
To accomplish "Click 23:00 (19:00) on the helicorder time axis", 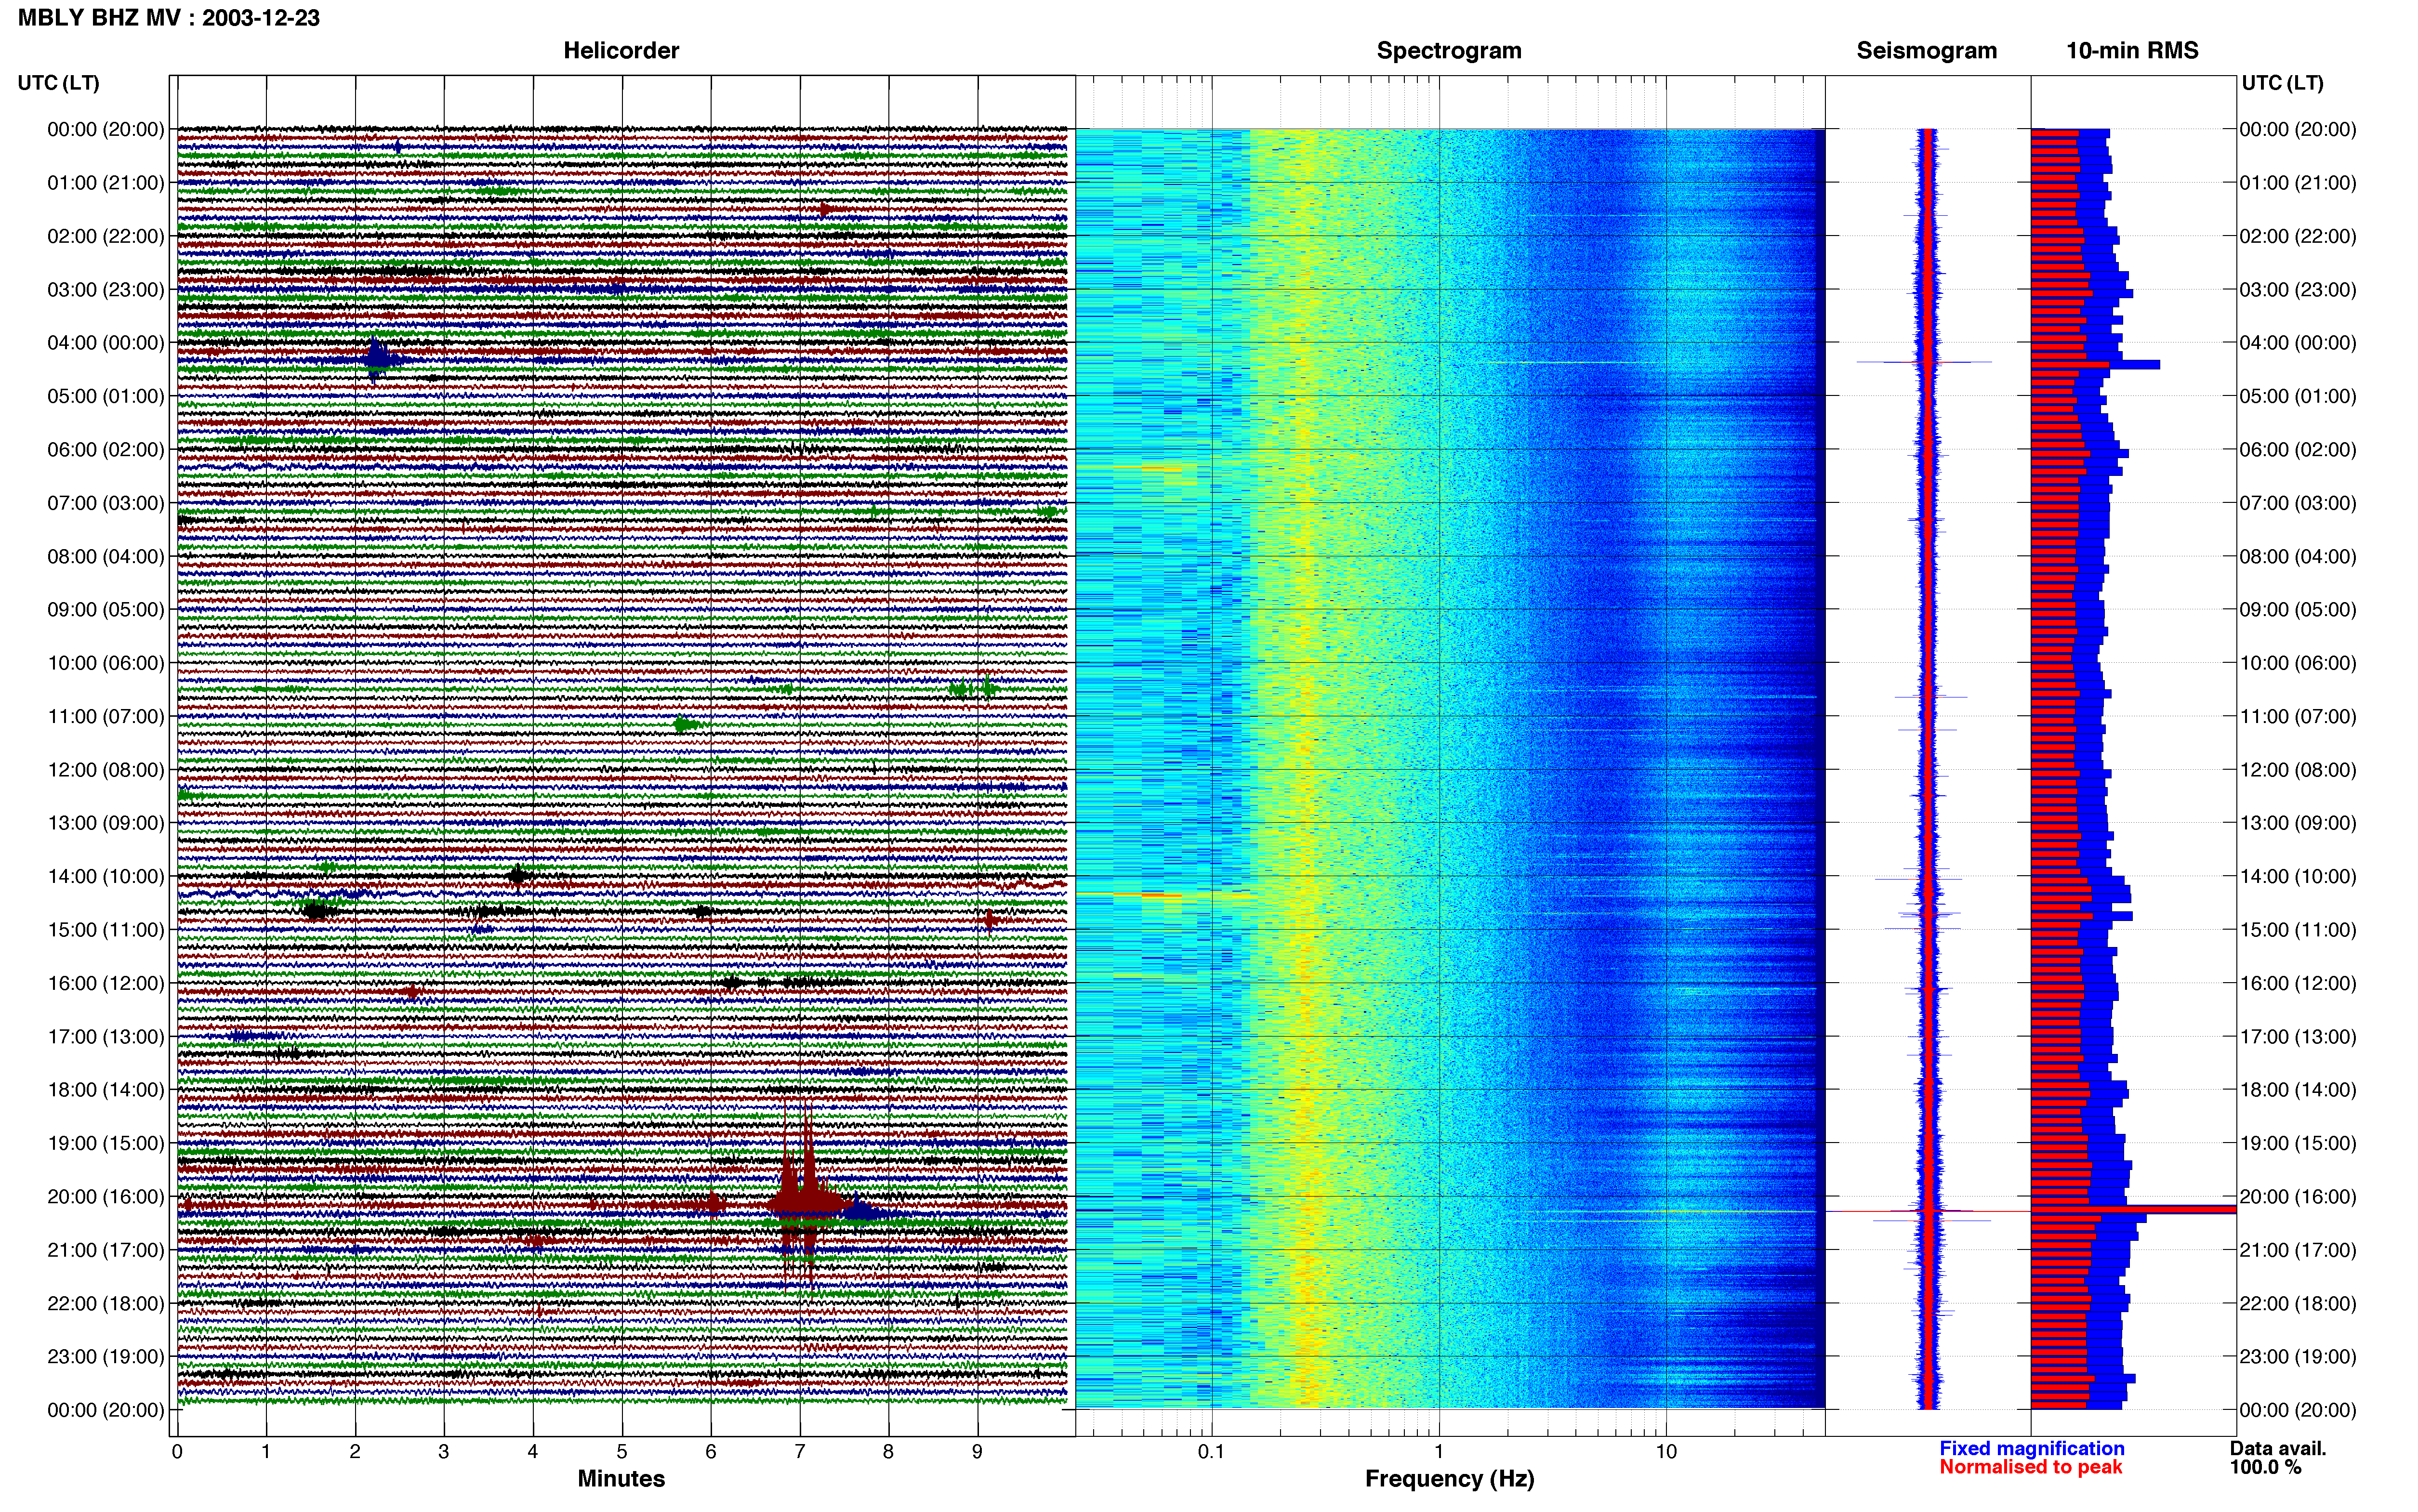I will pos(106,1357).
